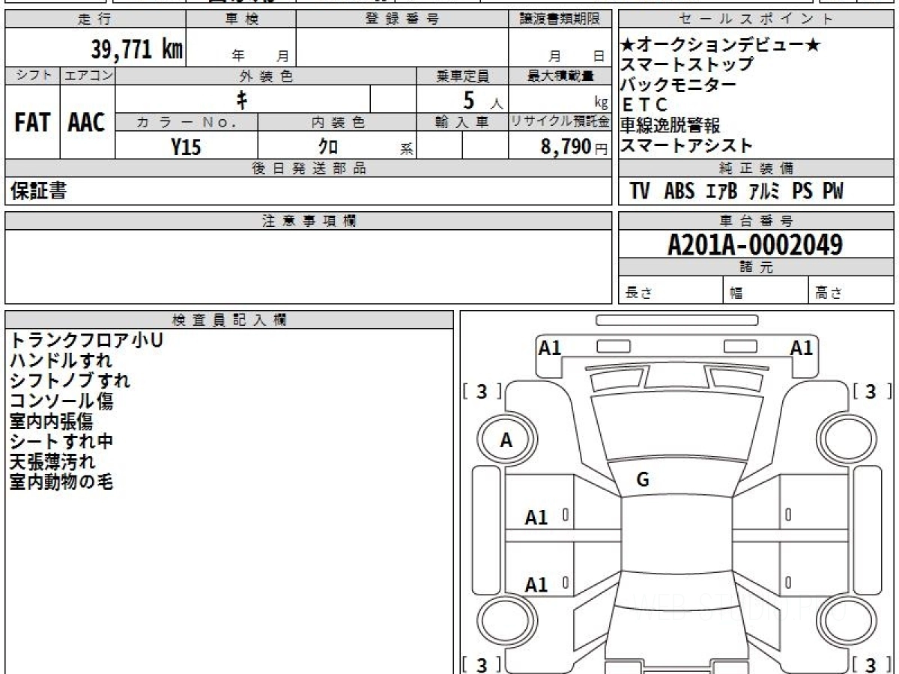Click the 室内動物の毛 inspector note
Screen dimensions: 899x674
(61, 482)
